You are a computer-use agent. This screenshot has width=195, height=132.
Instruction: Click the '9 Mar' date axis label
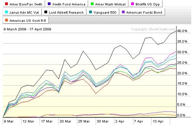(x=9, y=121)
